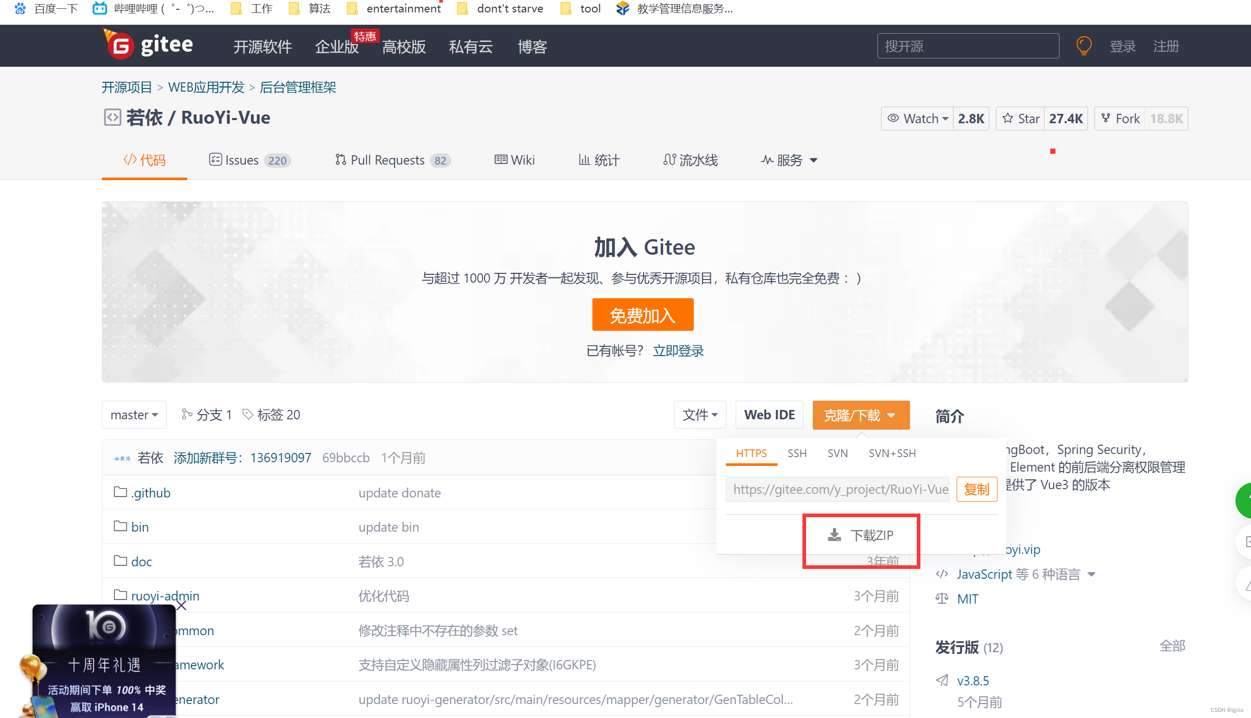
Task: Open the Watch dropdown
Action: [x=917, y=119]
